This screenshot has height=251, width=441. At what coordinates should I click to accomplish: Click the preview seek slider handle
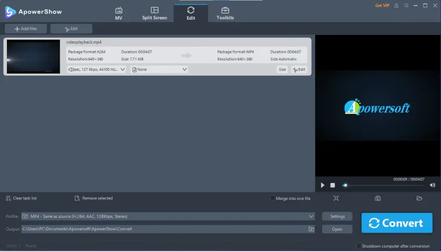click(345, 185)
